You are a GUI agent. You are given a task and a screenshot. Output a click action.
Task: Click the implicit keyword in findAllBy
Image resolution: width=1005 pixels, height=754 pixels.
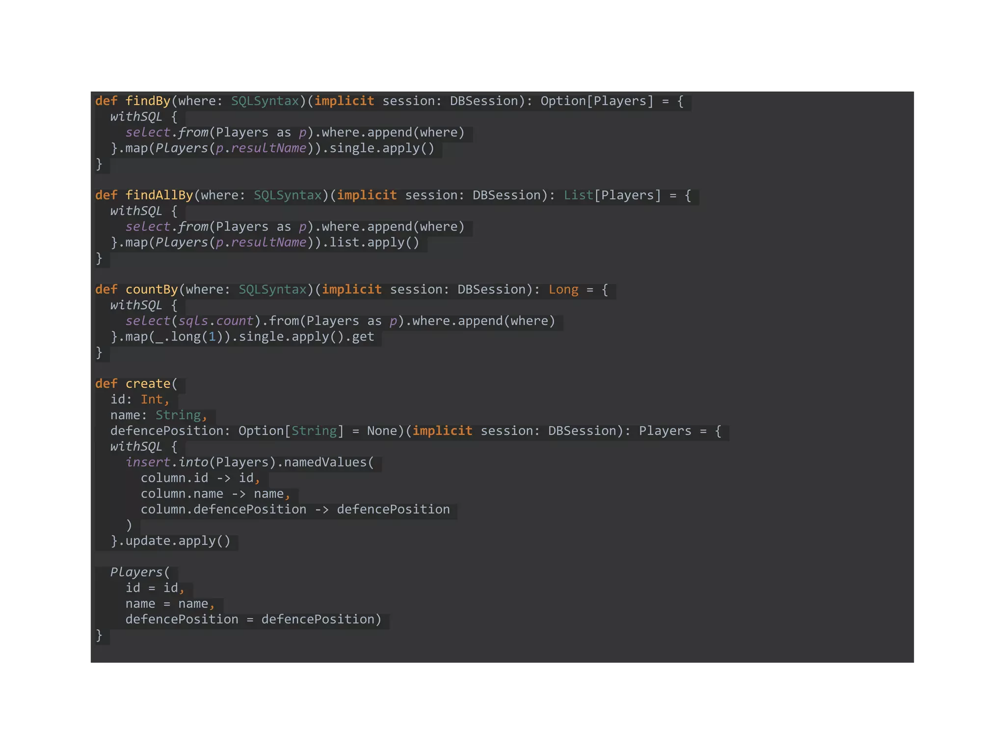367,195
